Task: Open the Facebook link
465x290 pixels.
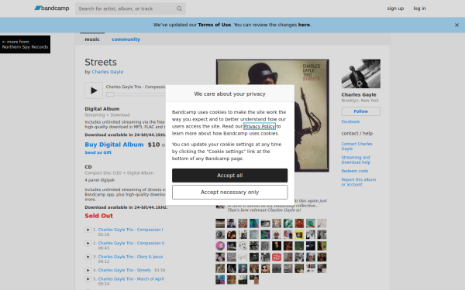Action: pos(350,121)
